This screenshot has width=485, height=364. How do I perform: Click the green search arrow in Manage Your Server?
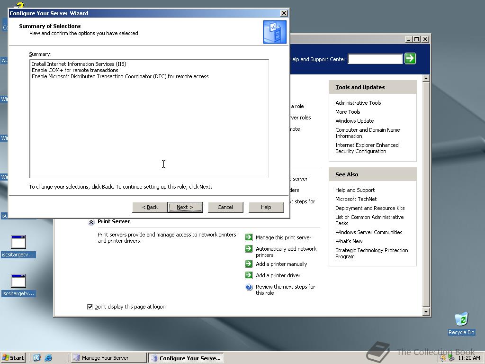(x=410, y=58)
